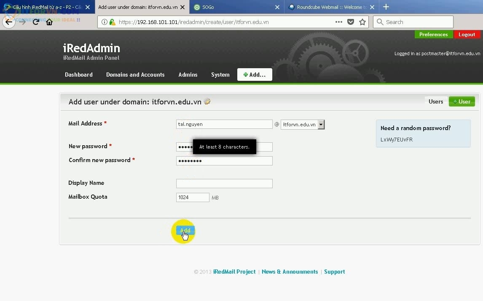Open the green Preferences button
This screenshot has height=301, width=483.
tap(433, 35)
